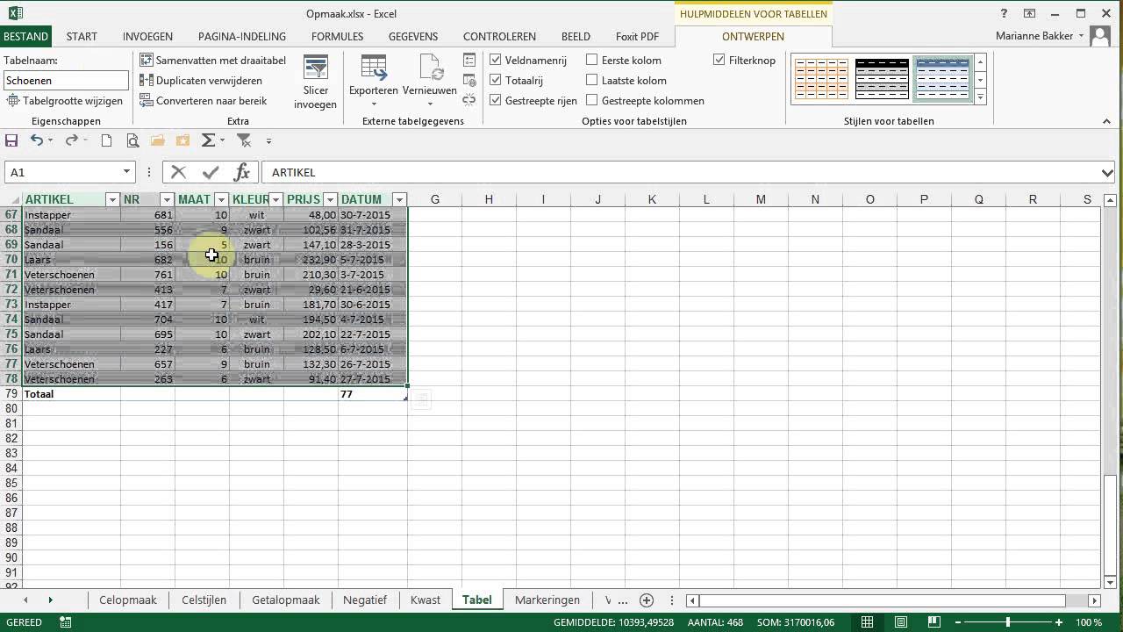Screen dimensions: 1123x632
Task: Click the zoom slider handle
Action: point(1007,622)
